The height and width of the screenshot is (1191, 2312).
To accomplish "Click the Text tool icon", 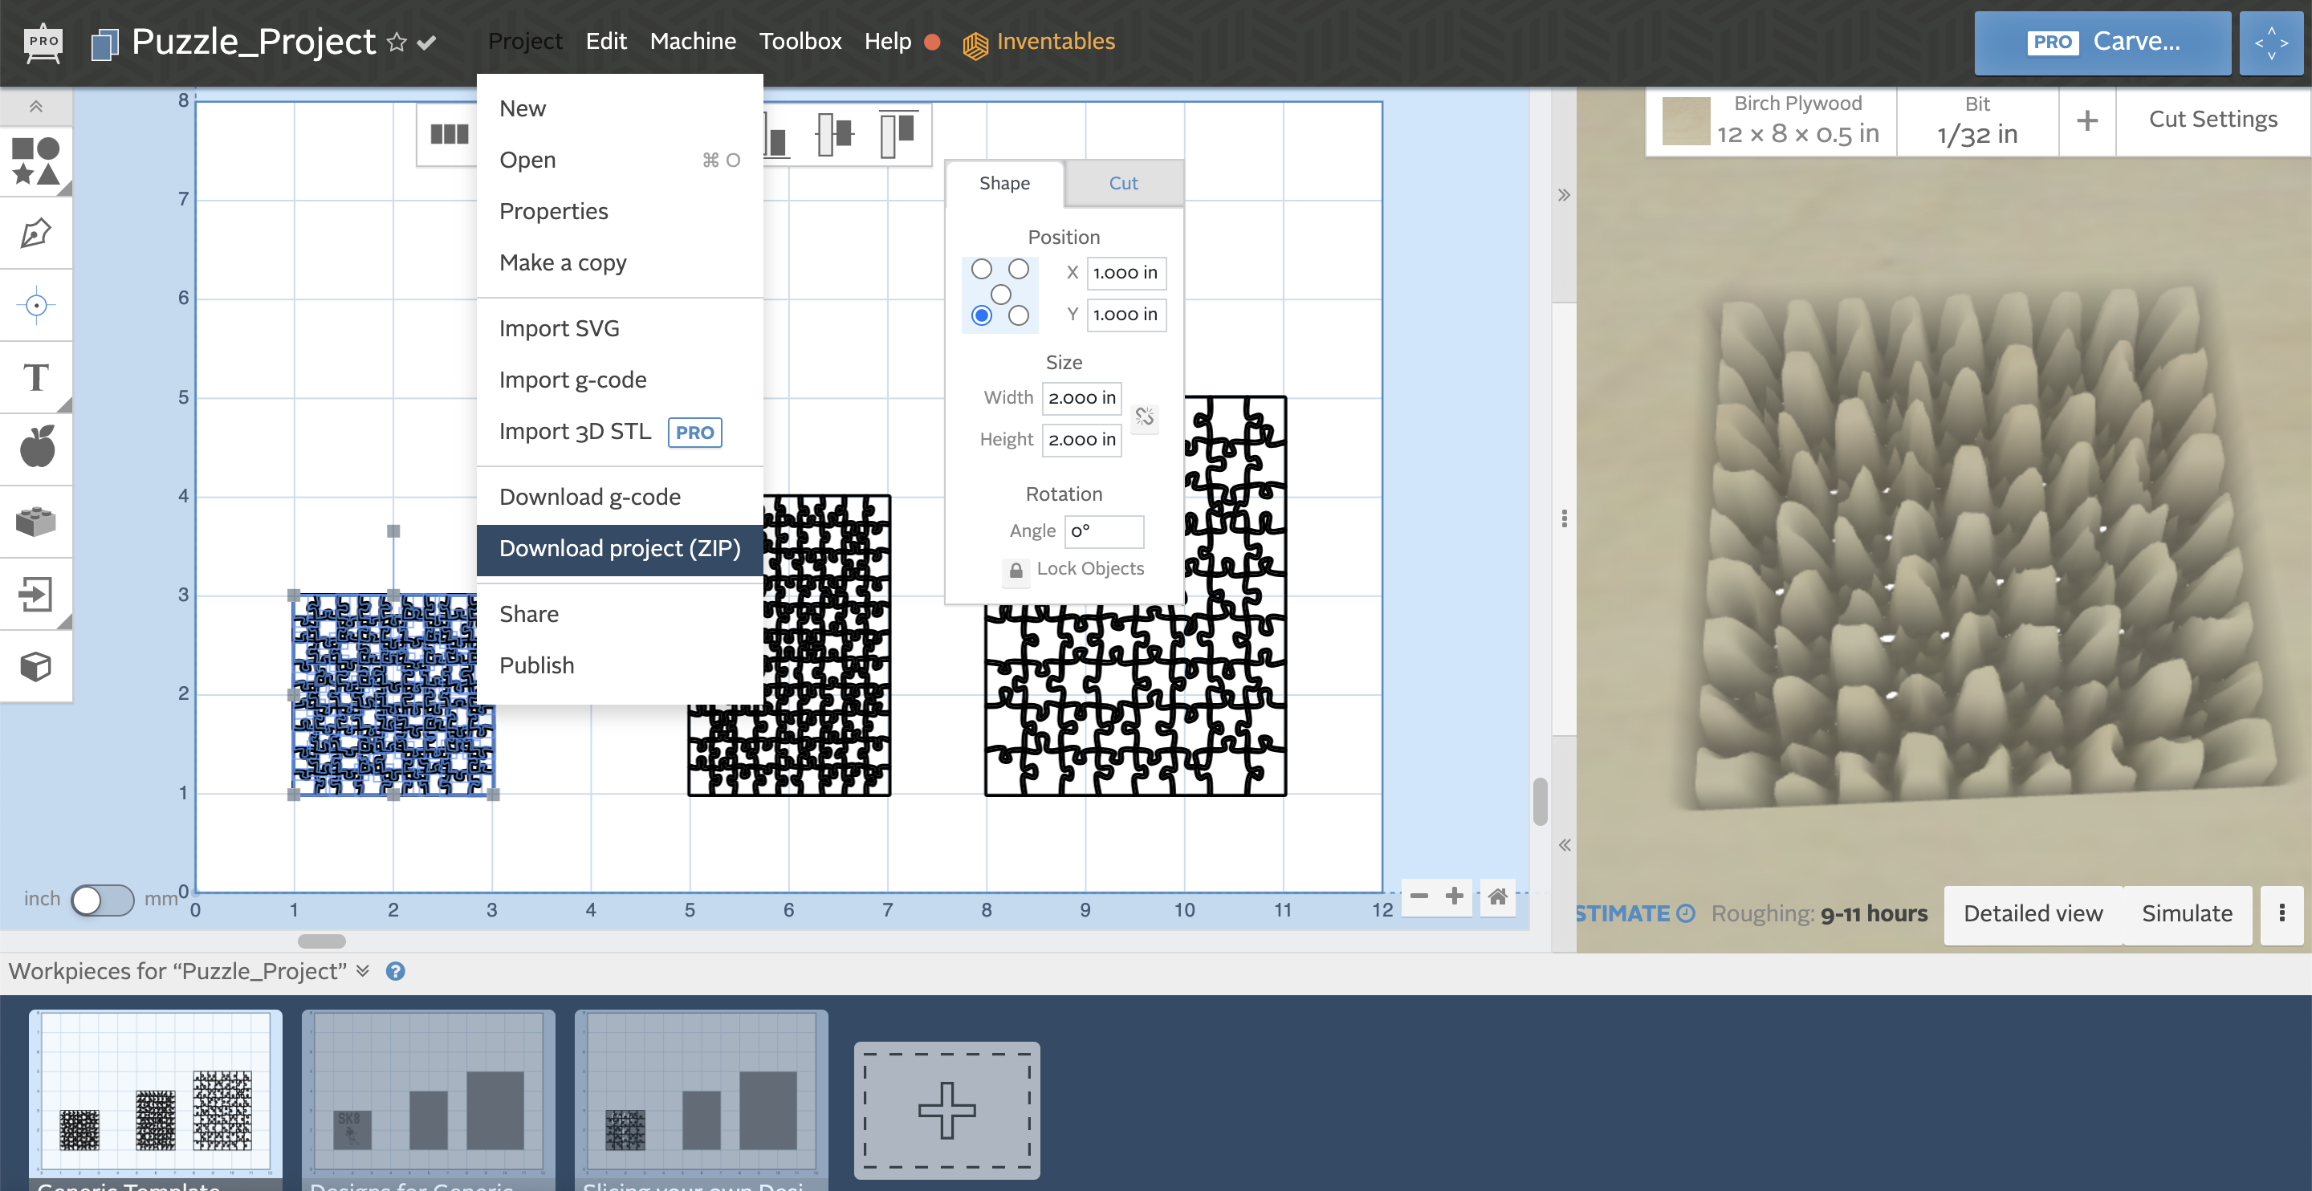I will pos(36,378).
